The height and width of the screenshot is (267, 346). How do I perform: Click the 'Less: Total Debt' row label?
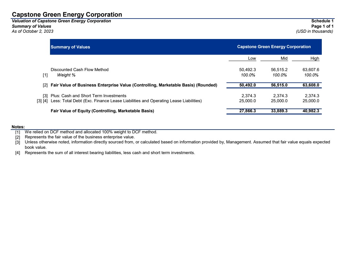tap(126, 101)
